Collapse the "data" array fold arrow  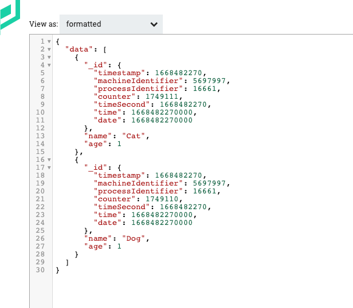[49, 49]
